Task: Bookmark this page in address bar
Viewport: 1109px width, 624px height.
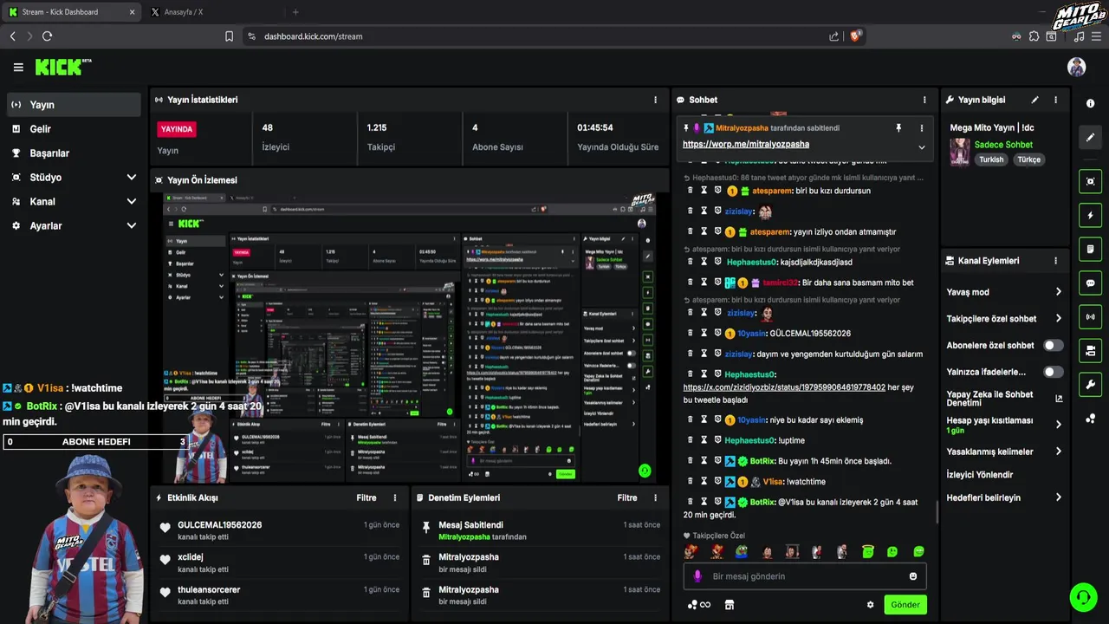Action: click(229, 36)
